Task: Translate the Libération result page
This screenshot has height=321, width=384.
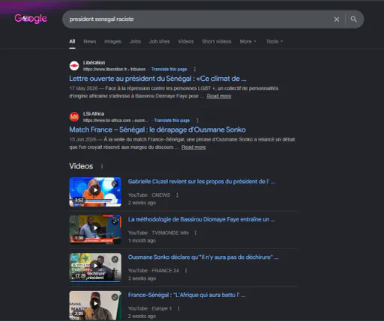Action: click(169, 70)
